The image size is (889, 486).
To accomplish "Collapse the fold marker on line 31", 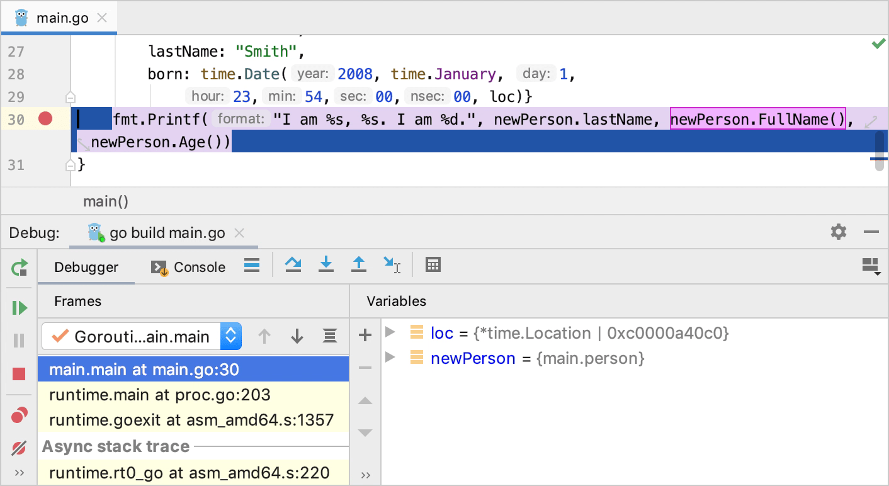I will pyautogui.click(x=71, y=165).
